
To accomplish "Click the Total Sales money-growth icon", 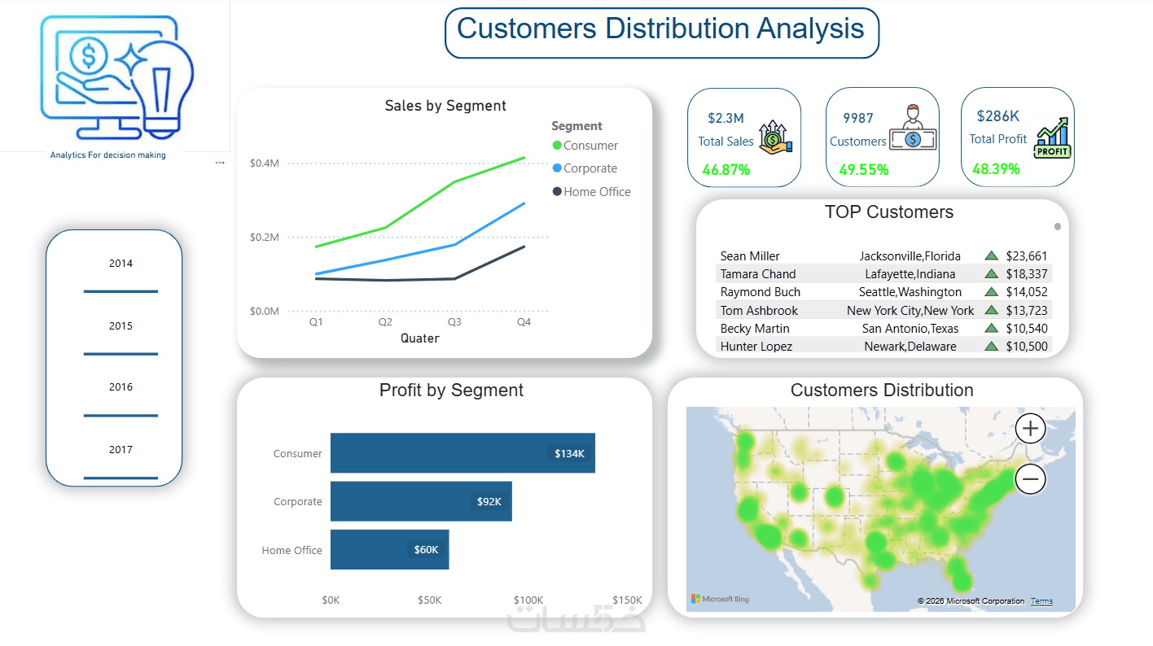I will (x=775, y=137).
